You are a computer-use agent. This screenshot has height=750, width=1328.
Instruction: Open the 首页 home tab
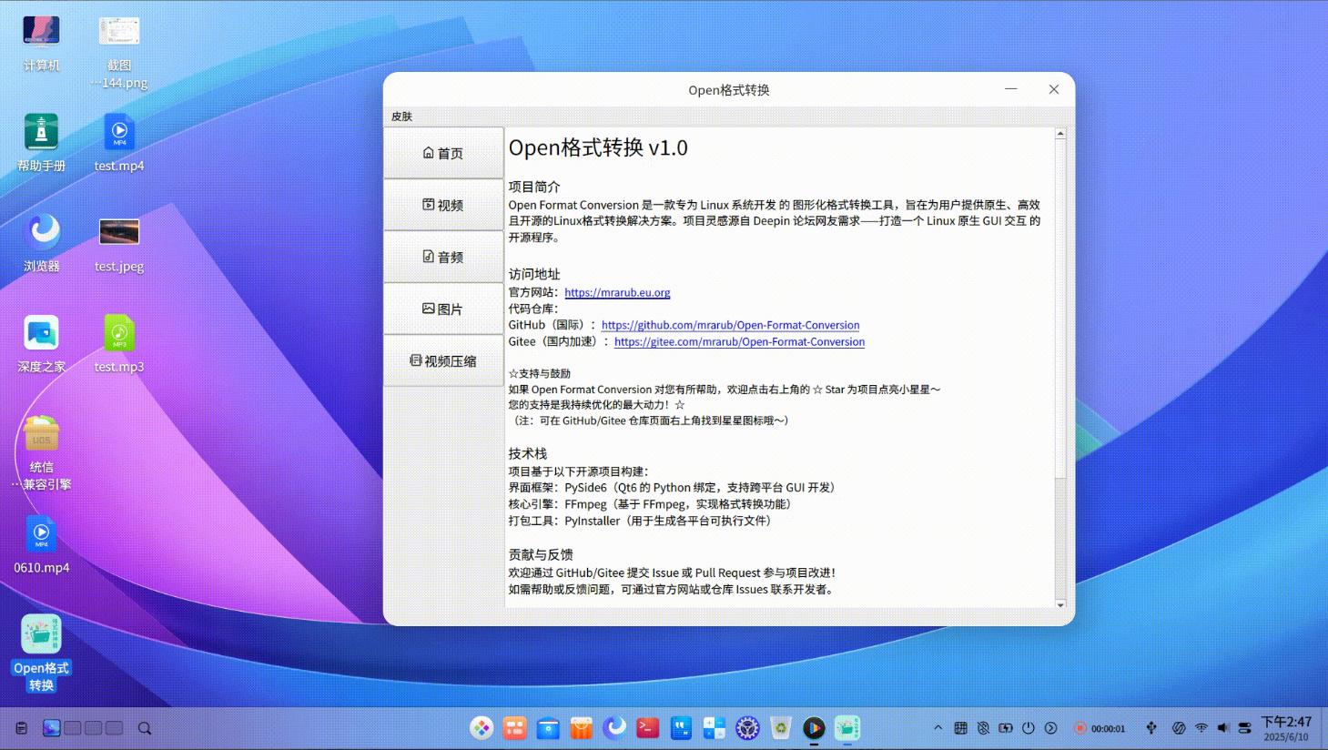click(443, 153)
